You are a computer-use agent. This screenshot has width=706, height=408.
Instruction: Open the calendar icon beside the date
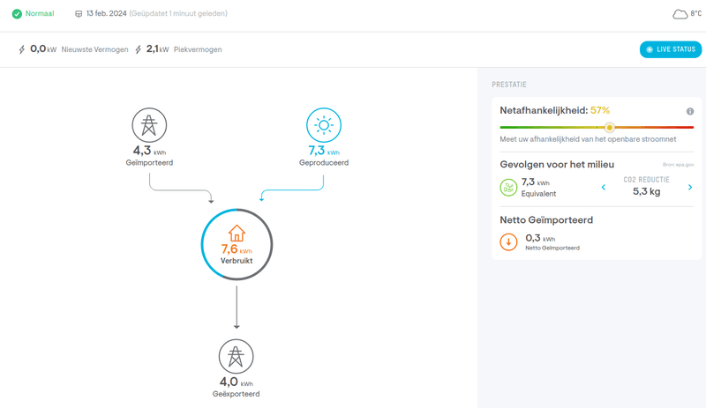(x=79, y=14)
